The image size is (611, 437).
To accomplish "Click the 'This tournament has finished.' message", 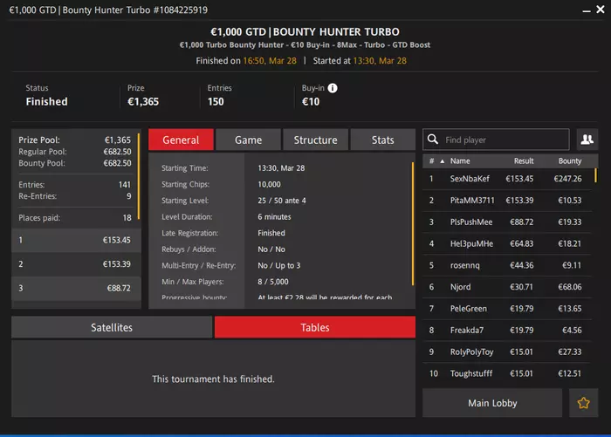I will tap(213, 379).
